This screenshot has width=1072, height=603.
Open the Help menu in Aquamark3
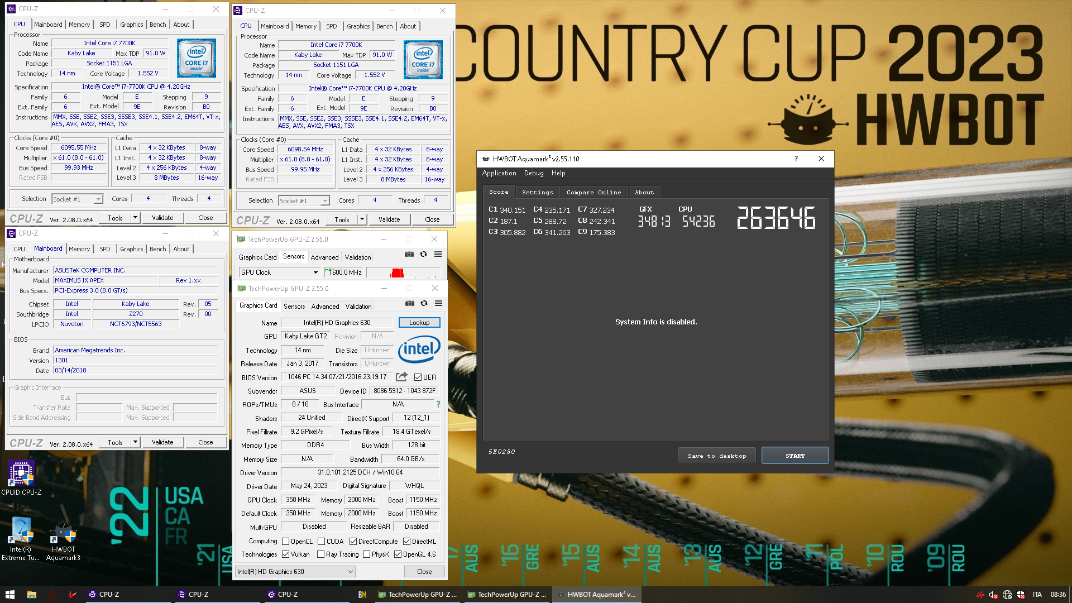click(x=558, y=173)
